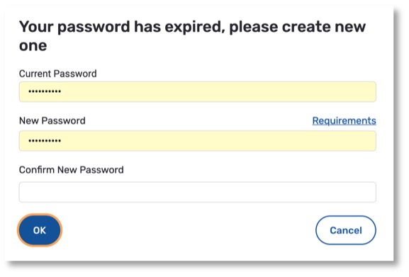This screenshot has height=277, width=409.
Task: Confirm the new password with OK
Action: (x=40, y=230)
